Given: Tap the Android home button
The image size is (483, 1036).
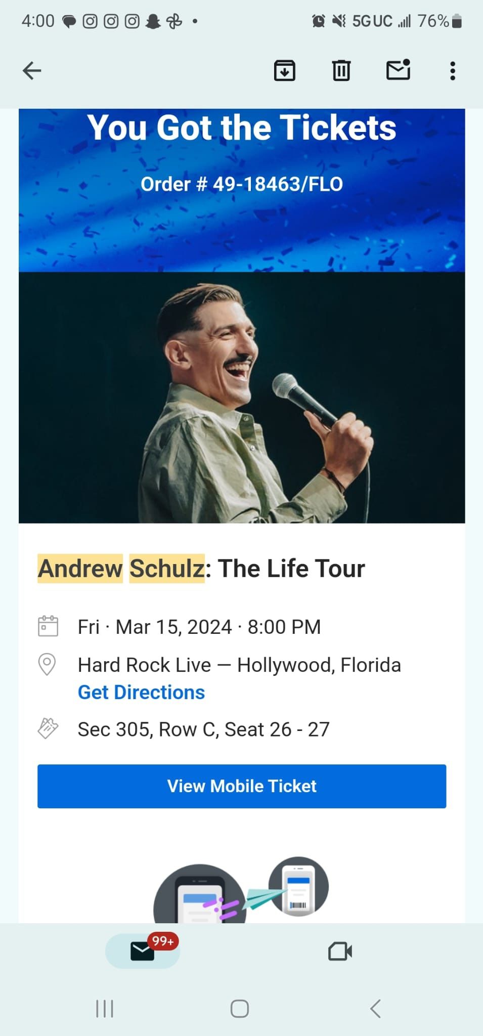Looking at the screenshot, I should (x=240, y=1009).
